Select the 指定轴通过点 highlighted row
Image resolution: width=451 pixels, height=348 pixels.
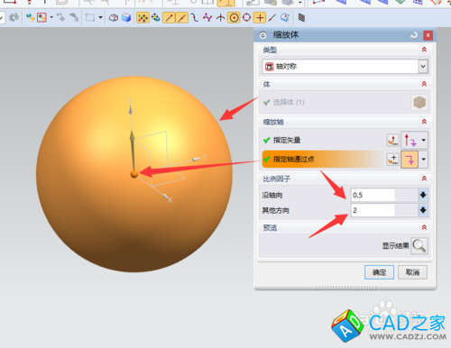point(323,160)
